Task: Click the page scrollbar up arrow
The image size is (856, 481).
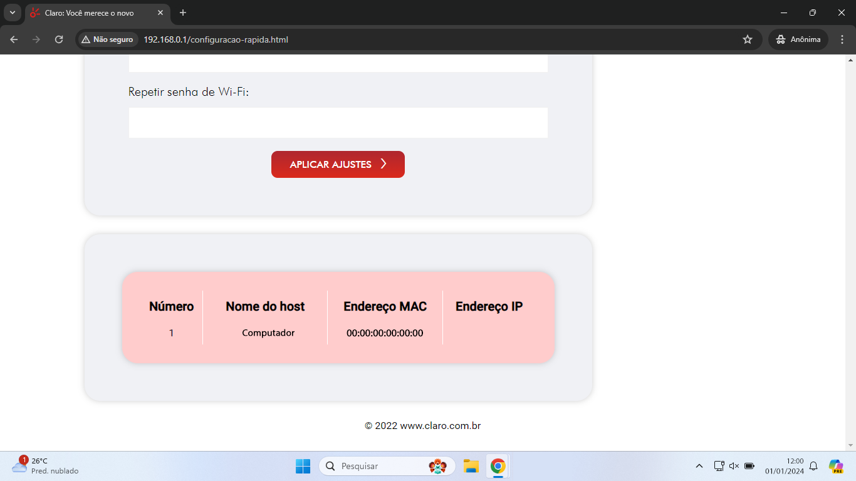Action: (850, 59)
